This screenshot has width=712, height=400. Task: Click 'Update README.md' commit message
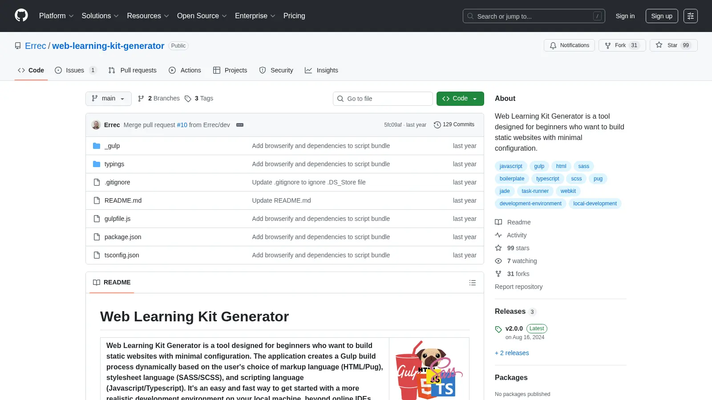pos(281,200)
